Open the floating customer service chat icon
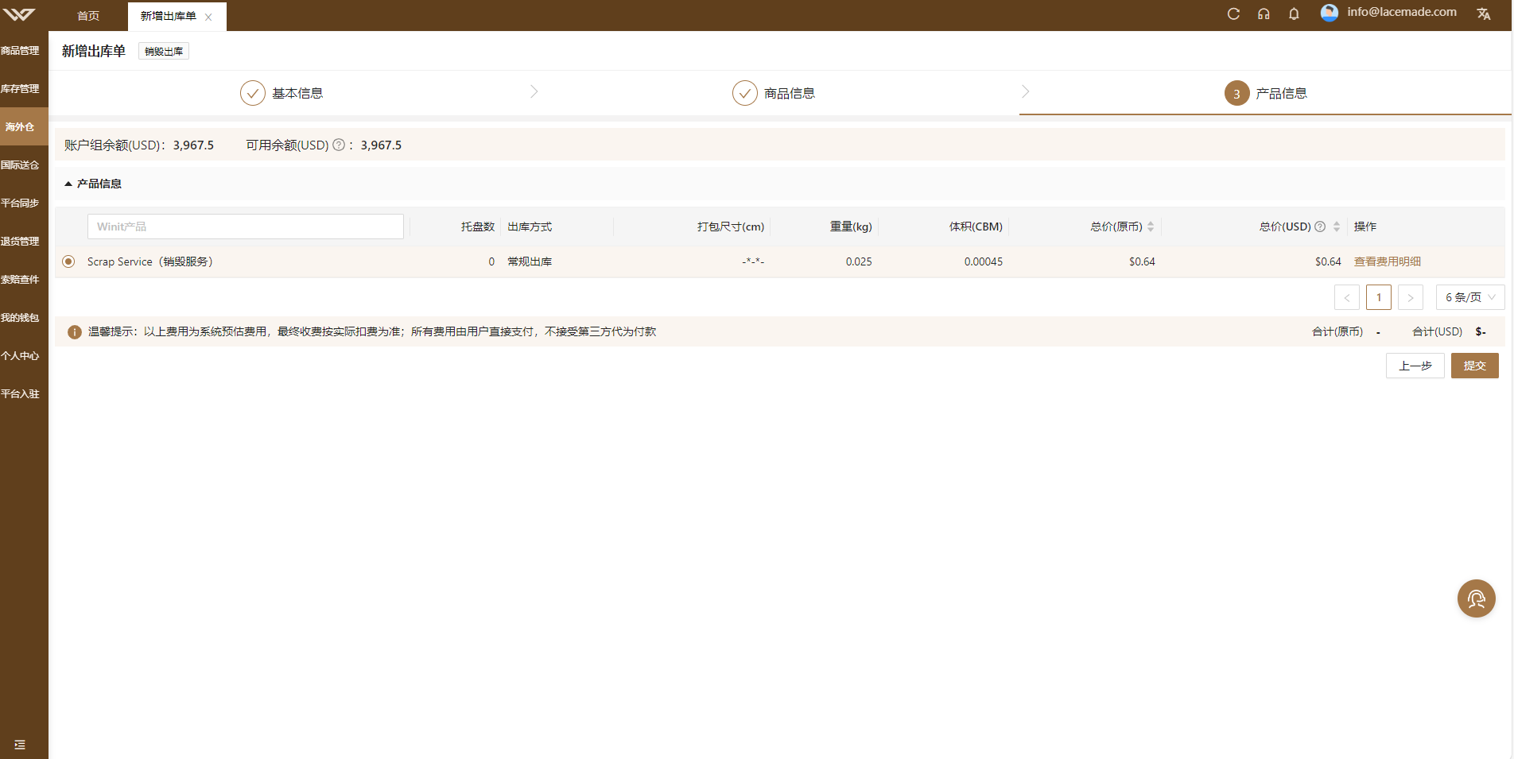 pyautogui.click(x=1476, y=598)
